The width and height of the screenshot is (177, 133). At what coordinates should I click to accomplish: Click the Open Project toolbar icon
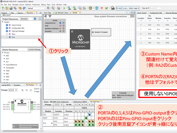[11, 8]
